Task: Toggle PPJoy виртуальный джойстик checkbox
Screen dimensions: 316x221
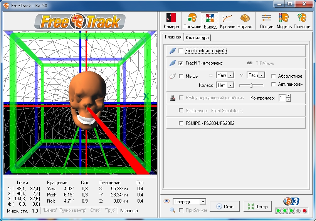Action: point(181,98)
